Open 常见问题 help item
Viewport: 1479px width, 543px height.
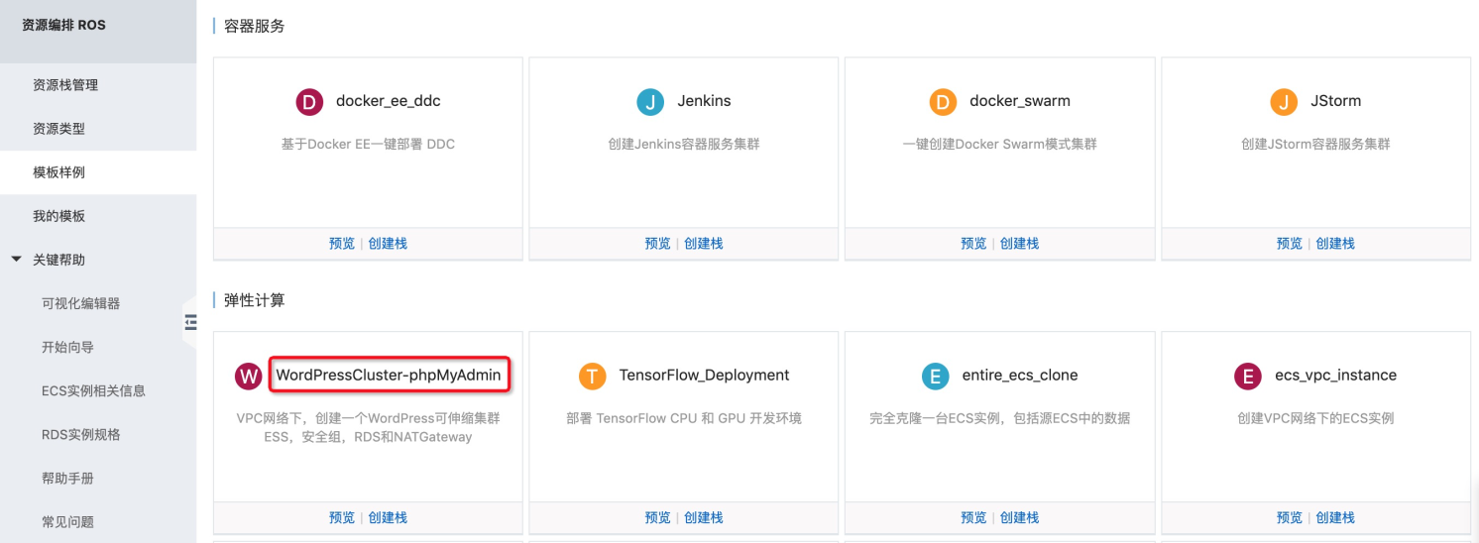(67, 521)
